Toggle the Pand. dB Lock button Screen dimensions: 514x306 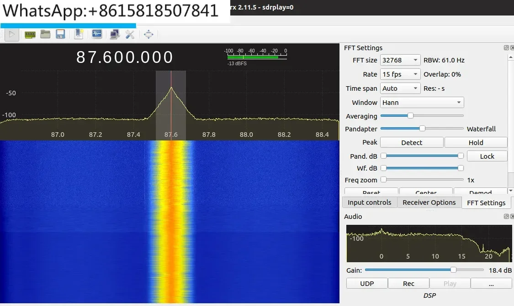[487, 156]
